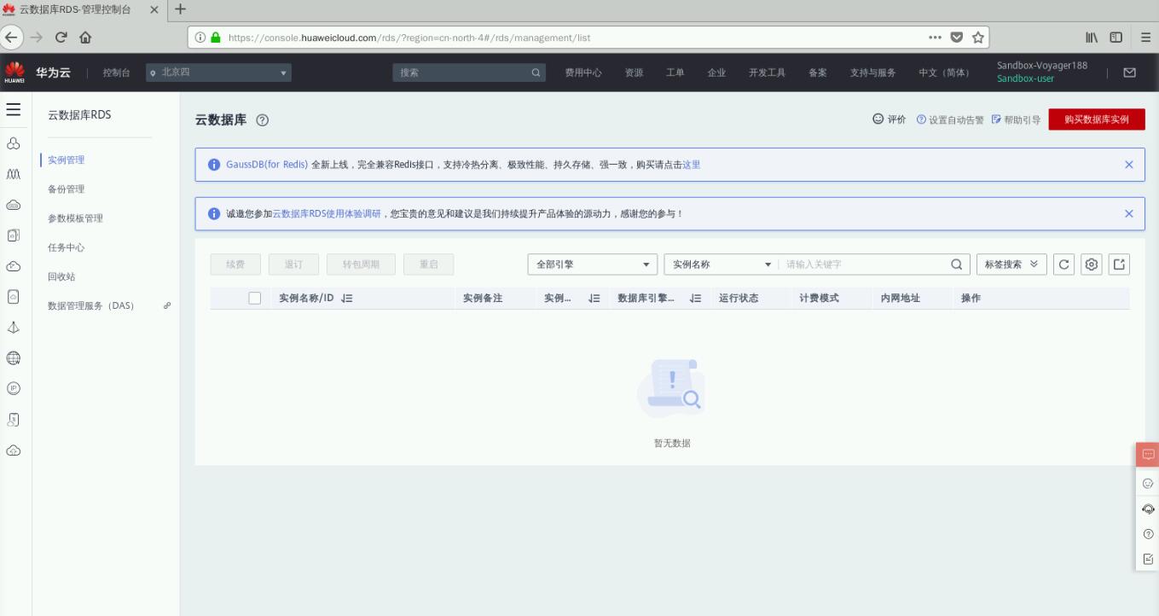Click the Huawei logo in the header
1159x616 pixels.
pos(14,73)
